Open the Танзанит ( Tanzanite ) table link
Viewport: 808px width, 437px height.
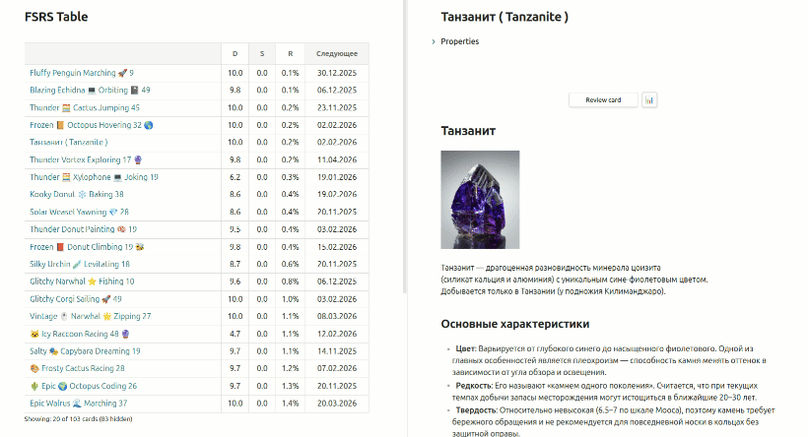[69, 142]
